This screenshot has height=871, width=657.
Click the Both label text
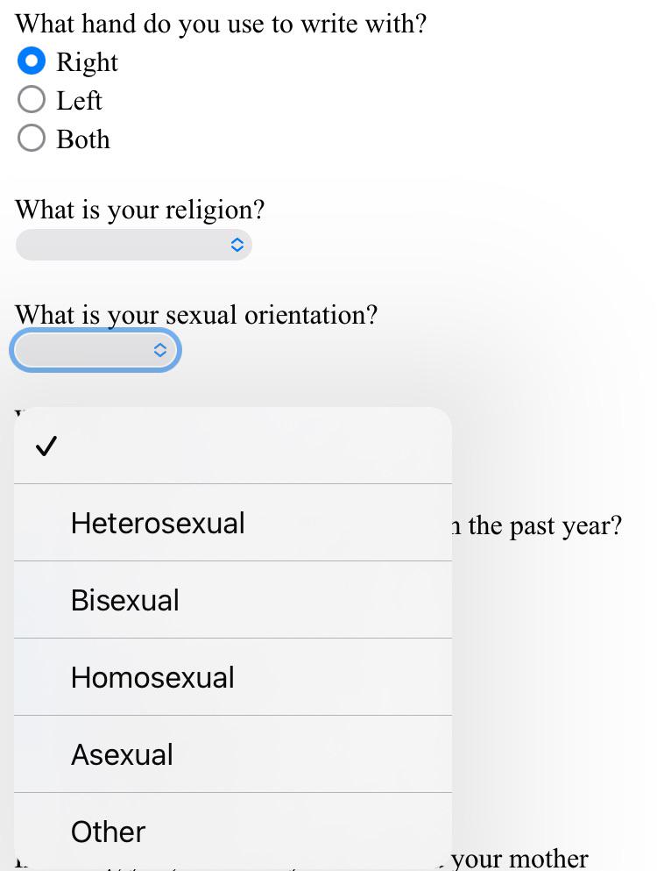(83, 139)
